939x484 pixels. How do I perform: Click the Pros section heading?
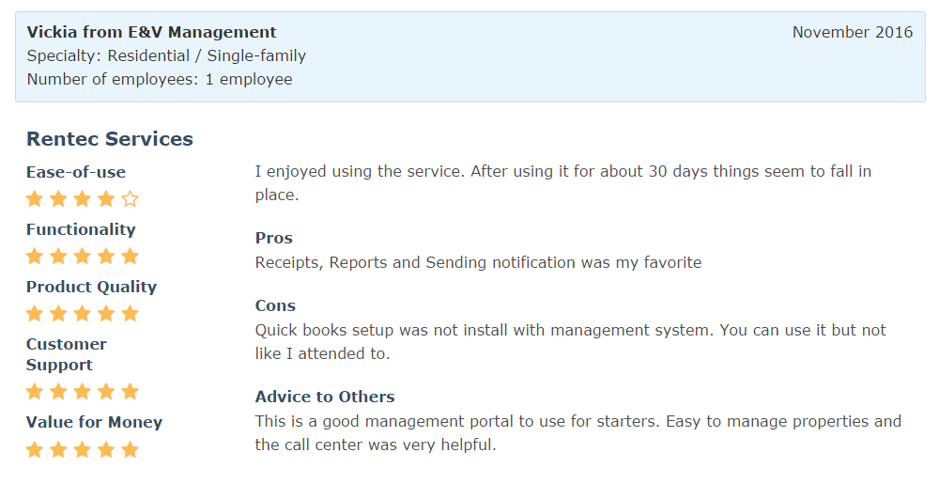pos(274,238)
